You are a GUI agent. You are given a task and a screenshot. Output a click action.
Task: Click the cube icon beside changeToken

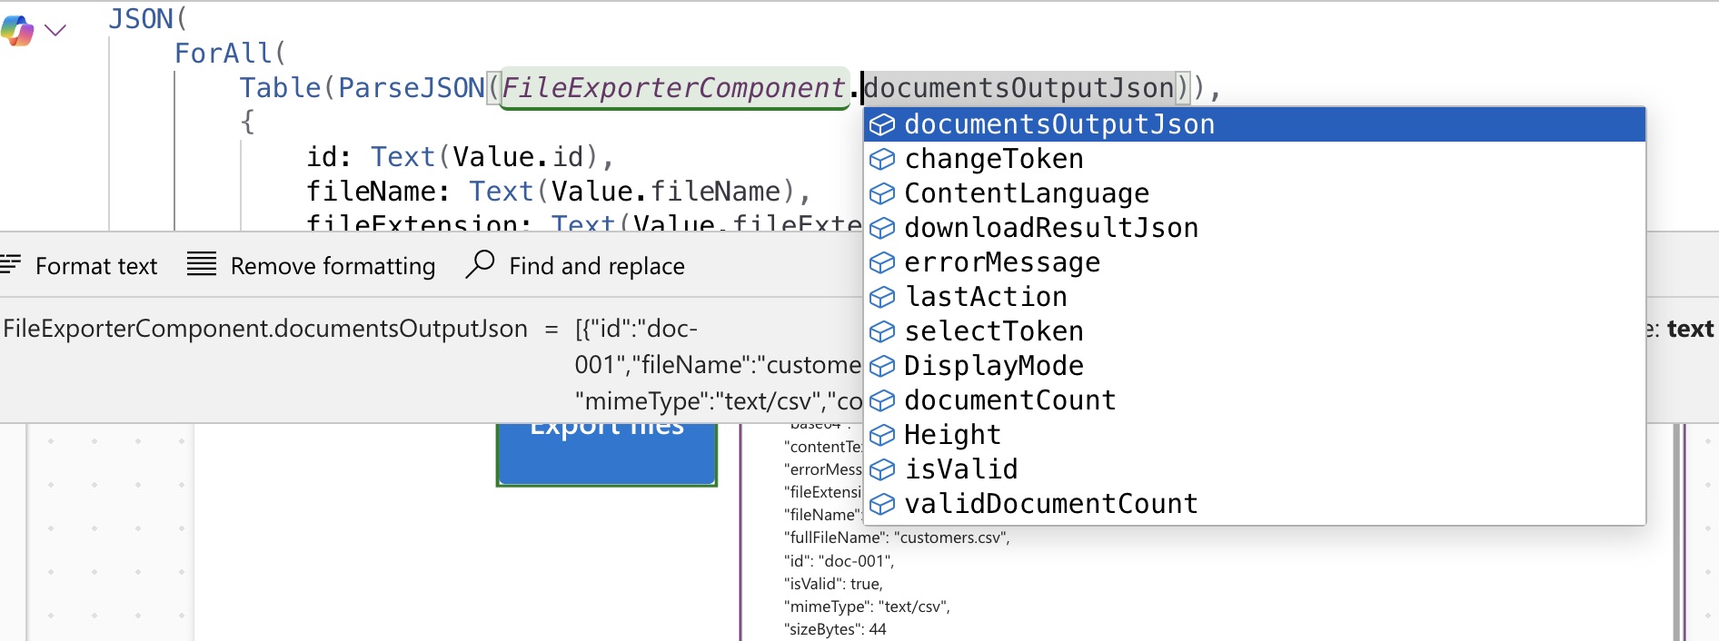click(x=882, y=159)
